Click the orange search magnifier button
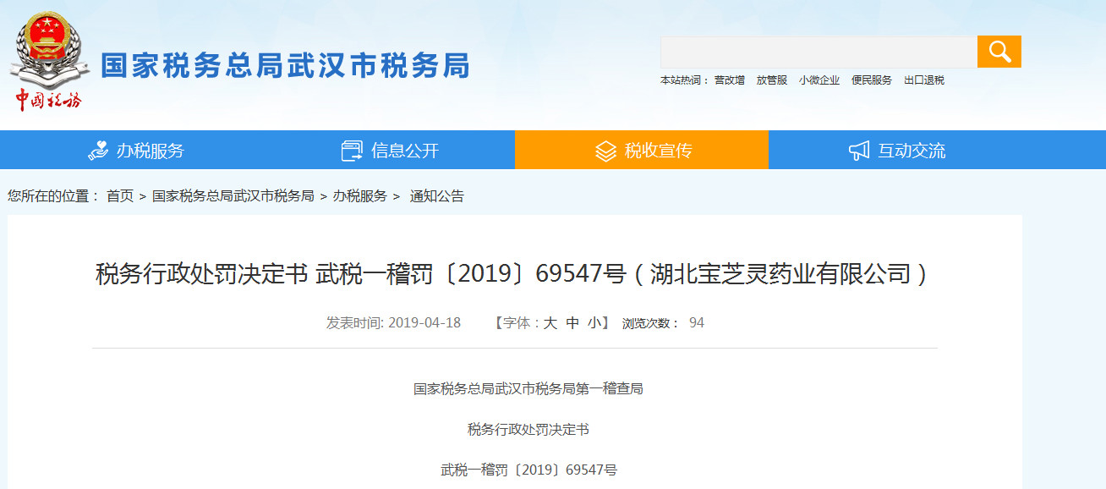This screenshot has width=1106, height=489. [999, 52]
